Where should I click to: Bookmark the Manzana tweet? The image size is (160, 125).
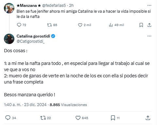click(141, 25)
